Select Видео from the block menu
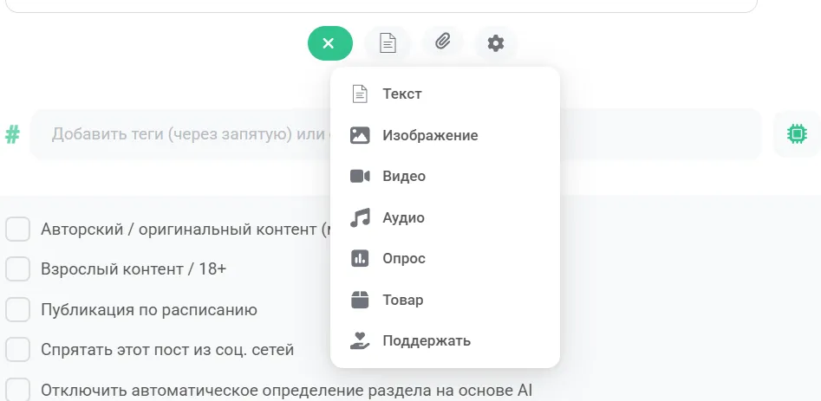The image size is (821, 401). click(445, 176)
